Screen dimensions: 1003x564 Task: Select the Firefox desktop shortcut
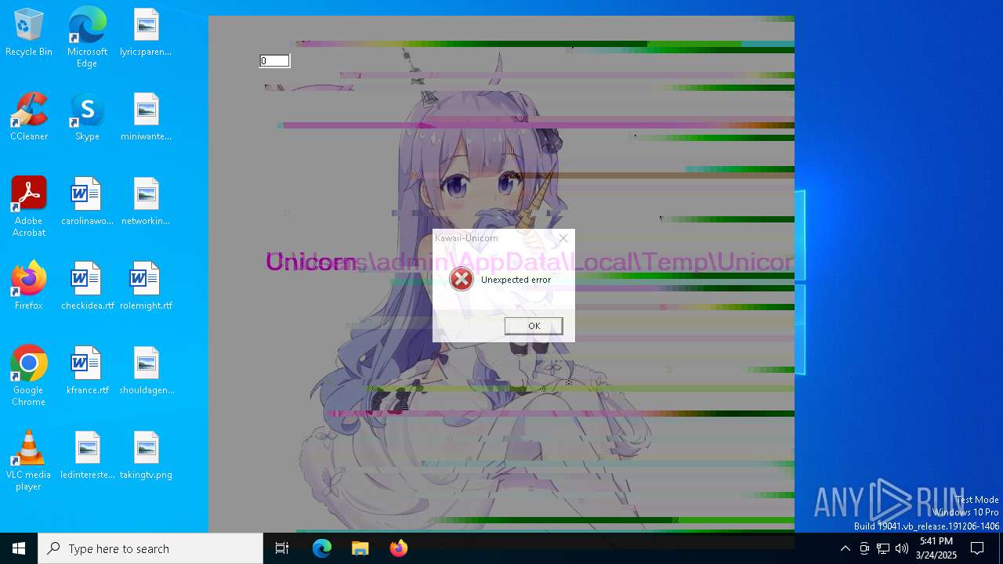(x=29, y=286)
